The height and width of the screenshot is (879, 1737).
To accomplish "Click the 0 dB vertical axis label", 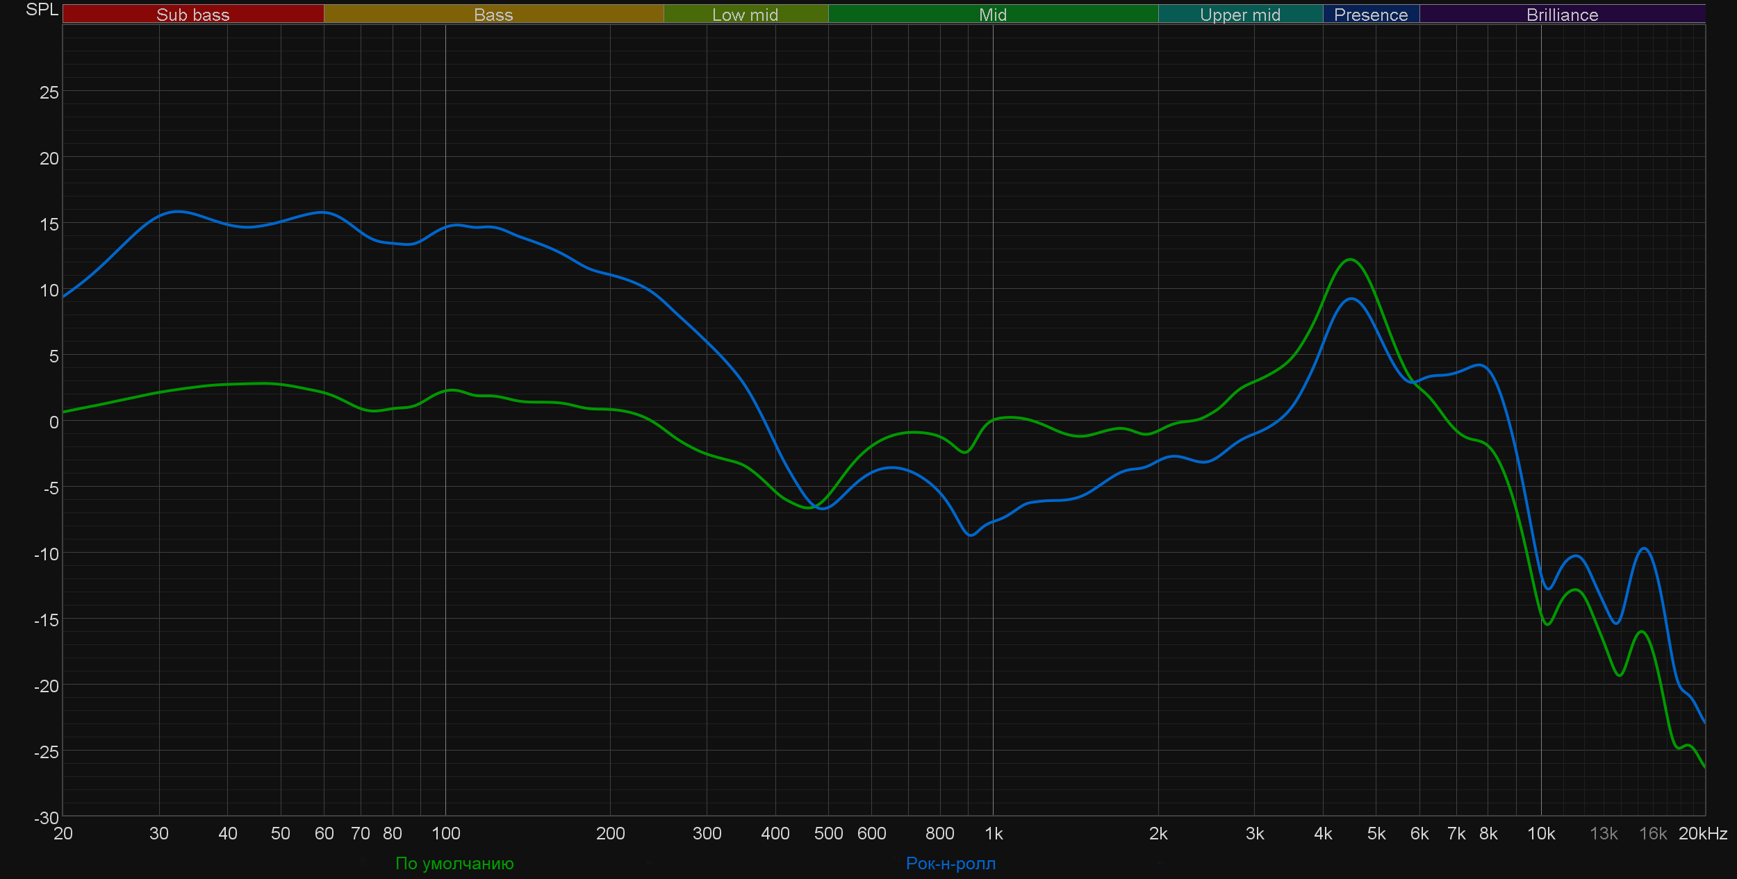I will [x=53, y=422].
